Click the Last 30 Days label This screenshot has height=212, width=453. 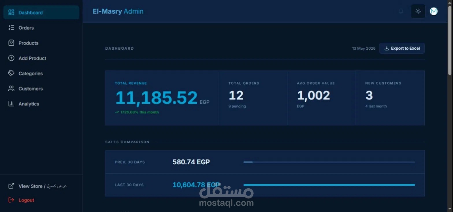pos(129,185)
